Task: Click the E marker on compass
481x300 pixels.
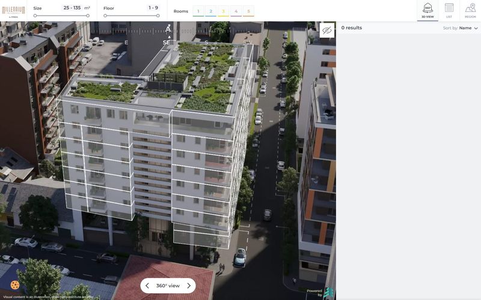Action: tap(126, 43)
